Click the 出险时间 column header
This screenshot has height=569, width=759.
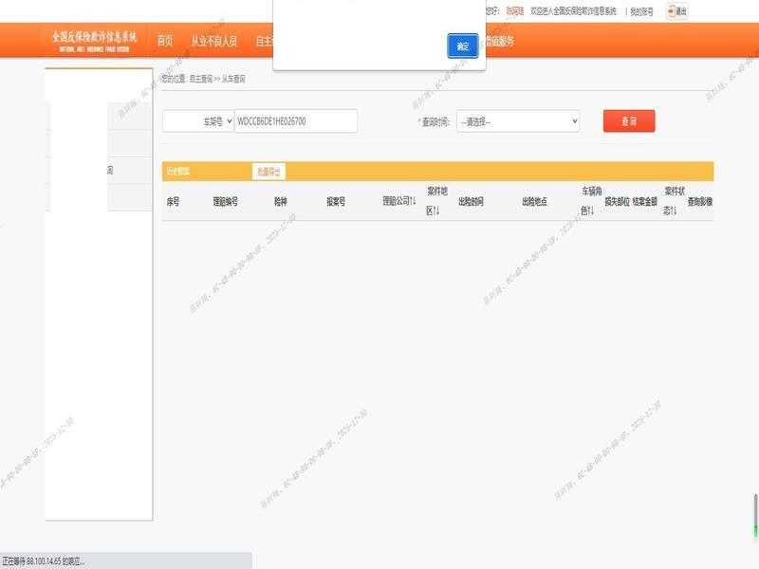(x=471, y=202)
